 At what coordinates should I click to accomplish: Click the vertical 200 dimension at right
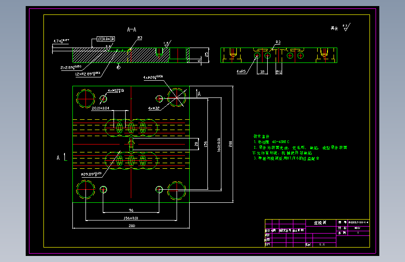pos(230,144)
